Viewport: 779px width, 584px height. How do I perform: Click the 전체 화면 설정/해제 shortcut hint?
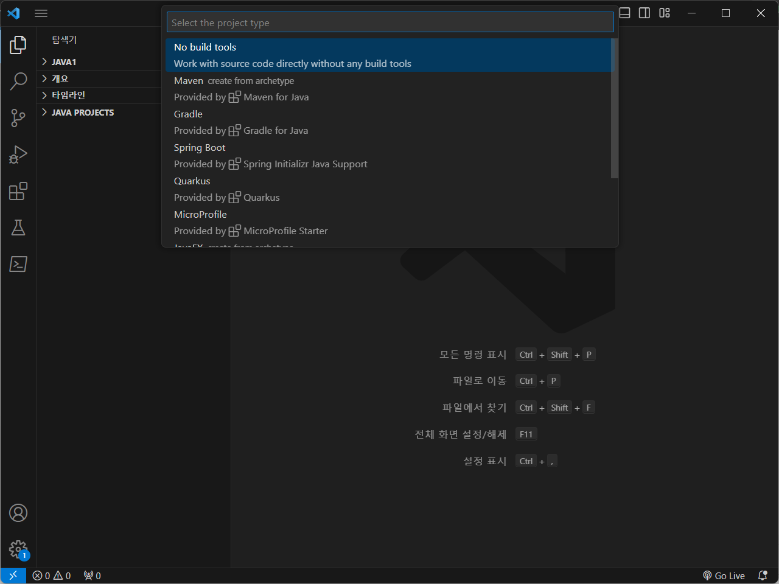coord(461,434)
